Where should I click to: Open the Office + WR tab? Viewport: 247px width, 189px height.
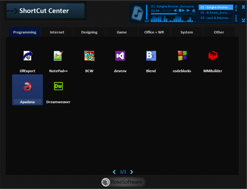pos(154,32)
